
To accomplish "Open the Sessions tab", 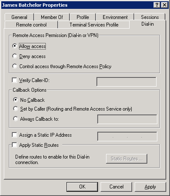I will point(150,17).
